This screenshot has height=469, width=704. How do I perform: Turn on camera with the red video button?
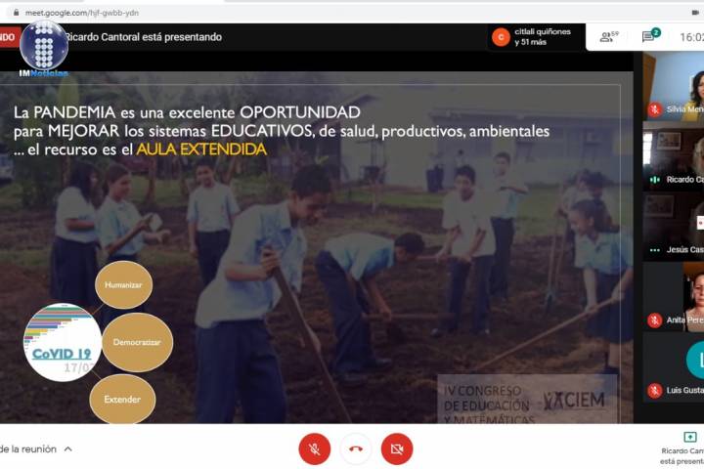coord(397,448)
